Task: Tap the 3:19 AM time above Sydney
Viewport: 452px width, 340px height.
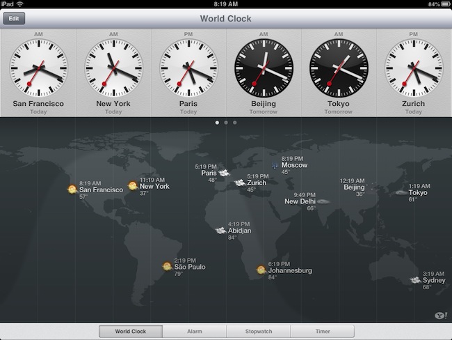Action: pyautogui.click(x=433, y=274)
